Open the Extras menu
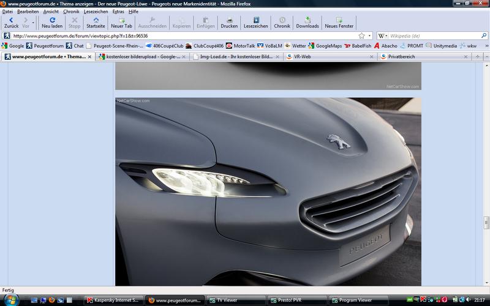 [x=118, y=12]
